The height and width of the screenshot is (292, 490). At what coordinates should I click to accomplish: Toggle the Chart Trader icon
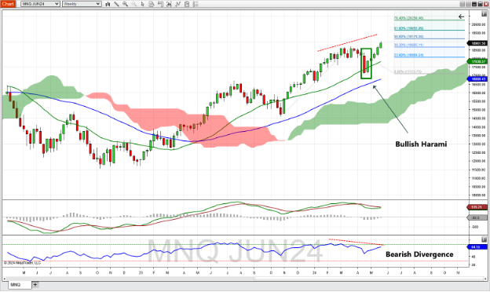click(160, 4)
